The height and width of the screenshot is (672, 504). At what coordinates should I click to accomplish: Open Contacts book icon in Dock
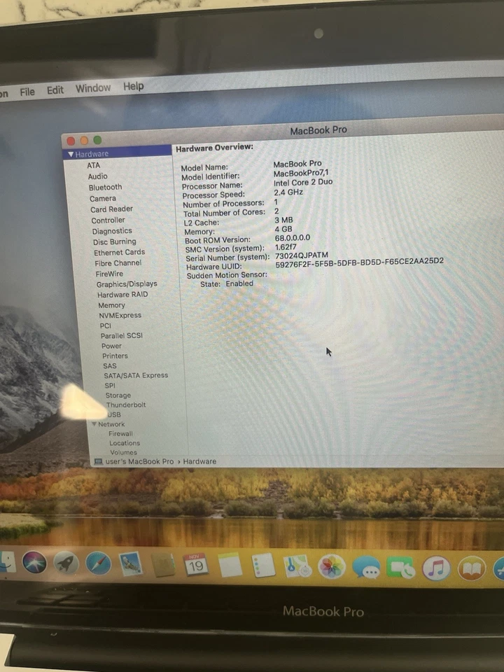tap(163, 565)
